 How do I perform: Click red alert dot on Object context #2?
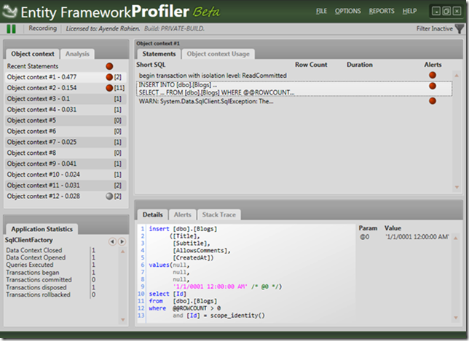109,88
